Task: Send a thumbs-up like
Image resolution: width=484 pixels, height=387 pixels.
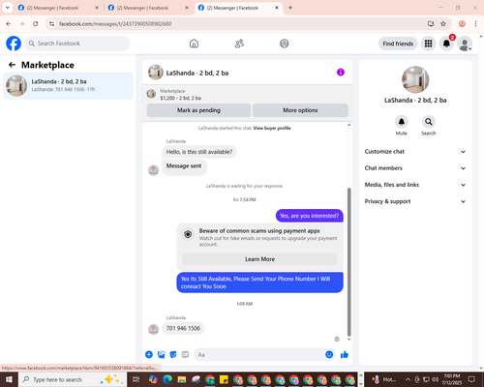Action: [x=345, y=355]
